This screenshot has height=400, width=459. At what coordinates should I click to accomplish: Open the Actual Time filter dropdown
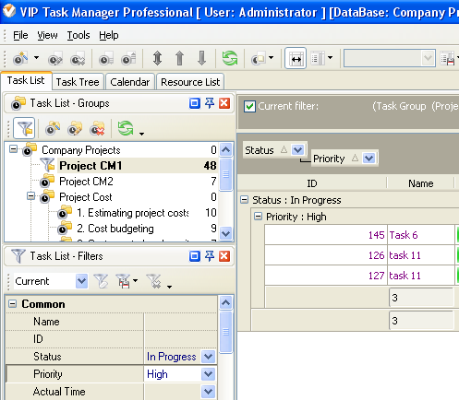(x=208, y=392)
